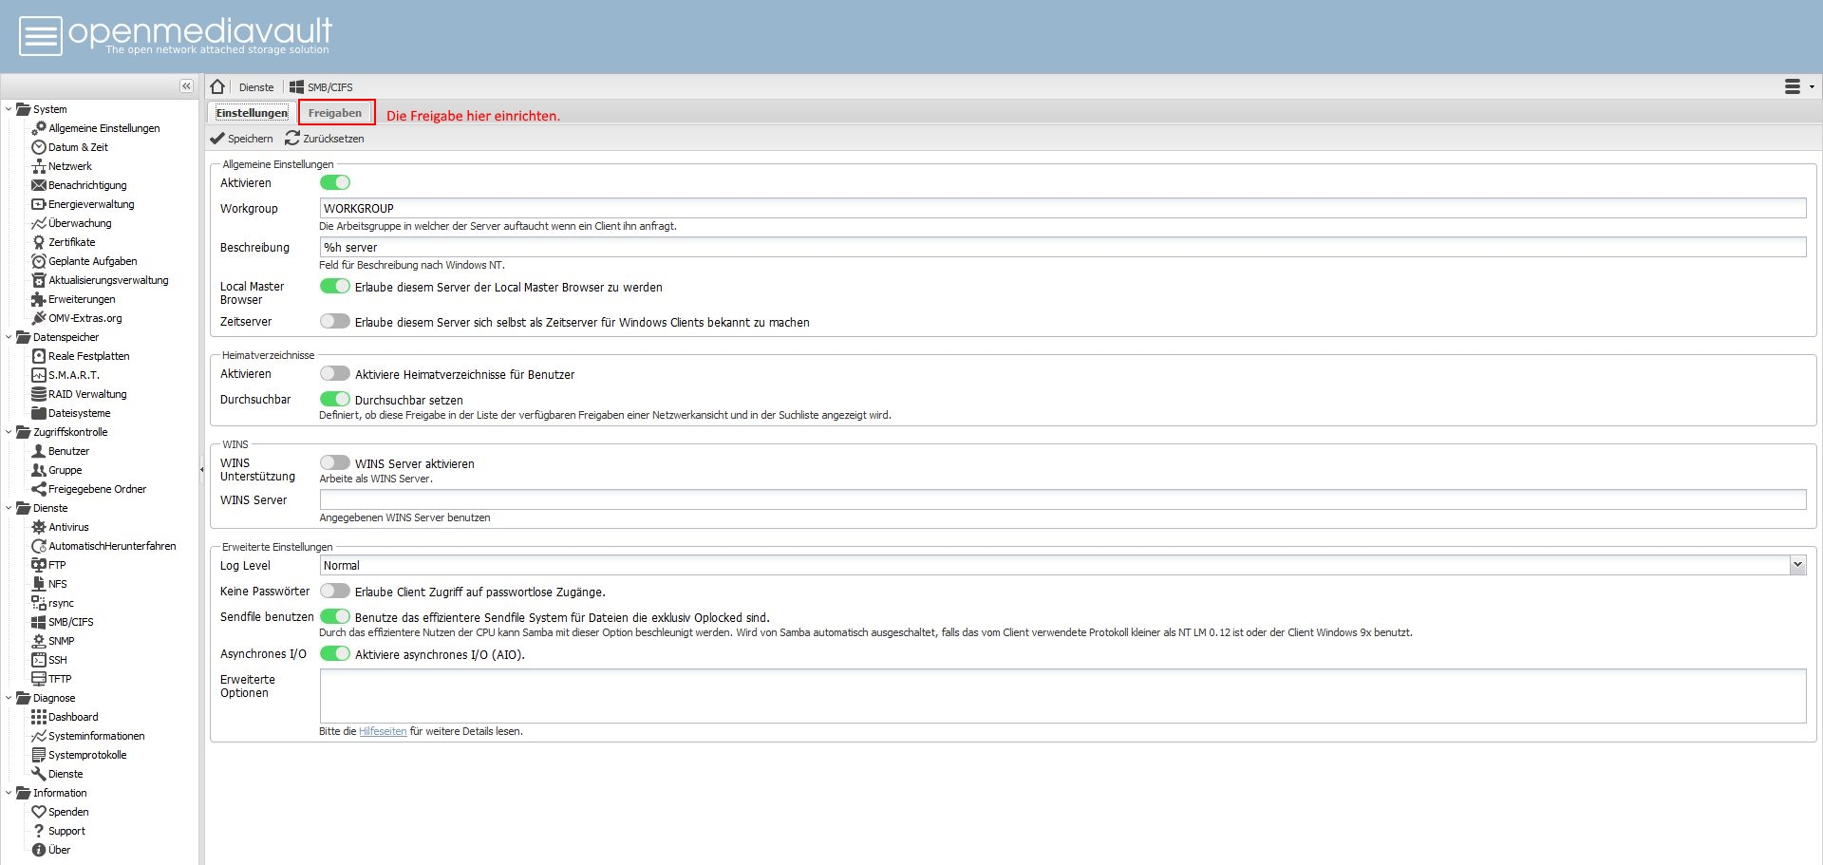This screenshot has width=1823, height=865.
Task: Click the RAID Verwaltung icon
Action: pyautogui.click(x=39, y=394)
